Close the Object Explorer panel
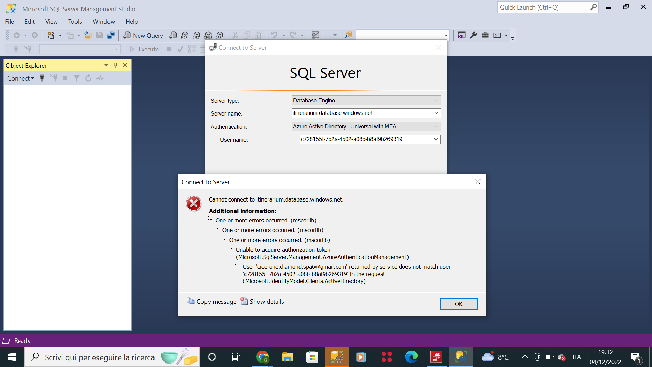652x367 pixels. [x=125, y=65]
